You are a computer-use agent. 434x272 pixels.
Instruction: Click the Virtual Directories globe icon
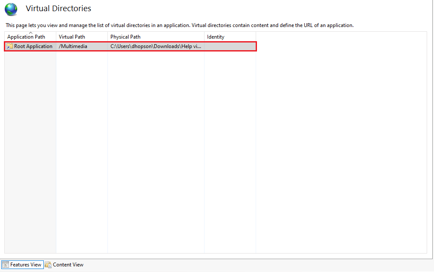(x=11, y=9)
